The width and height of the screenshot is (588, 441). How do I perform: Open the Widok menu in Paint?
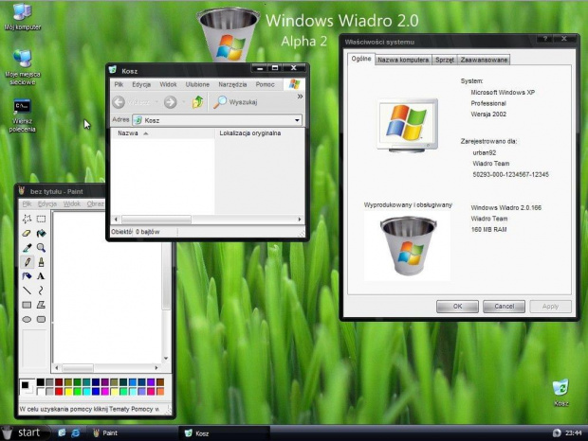click(72, 203)
